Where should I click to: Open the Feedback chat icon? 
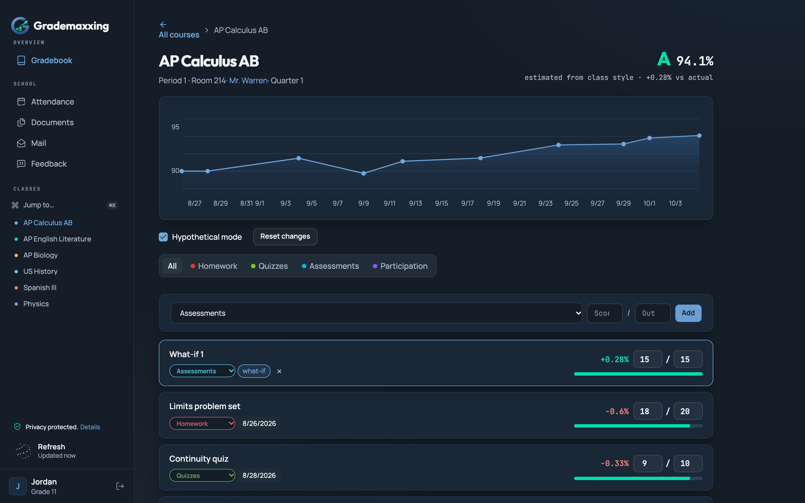[x=21, y=164]
